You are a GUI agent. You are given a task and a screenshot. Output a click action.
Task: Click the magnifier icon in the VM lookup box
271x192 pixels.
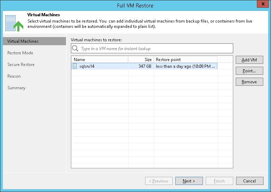75,48
